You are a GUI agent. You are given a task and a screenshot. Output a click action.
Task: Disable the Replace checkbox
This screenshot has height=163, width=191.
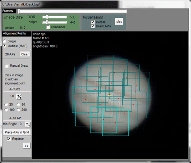(9, 139)
